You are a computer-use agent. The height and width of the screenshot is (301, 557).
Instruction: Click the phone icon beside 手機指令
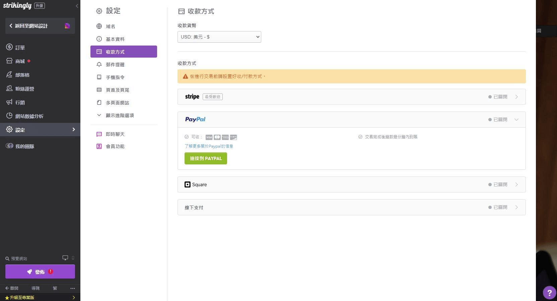[x=99, y=77]
